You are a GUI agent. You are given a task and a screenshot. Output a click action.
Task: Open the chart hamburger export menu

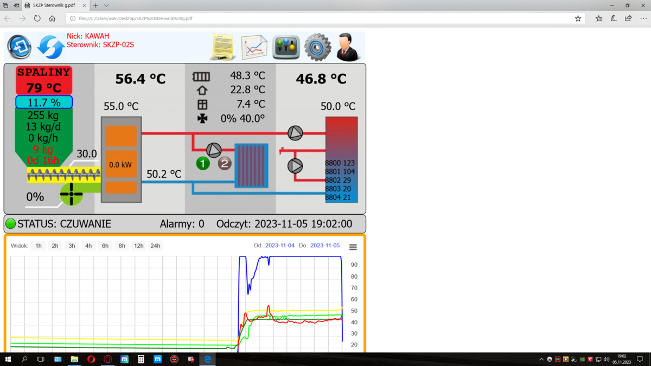point(353,247)
